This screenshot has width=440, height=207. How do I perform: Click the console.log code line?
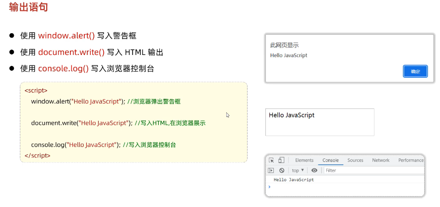click(104, 145)
